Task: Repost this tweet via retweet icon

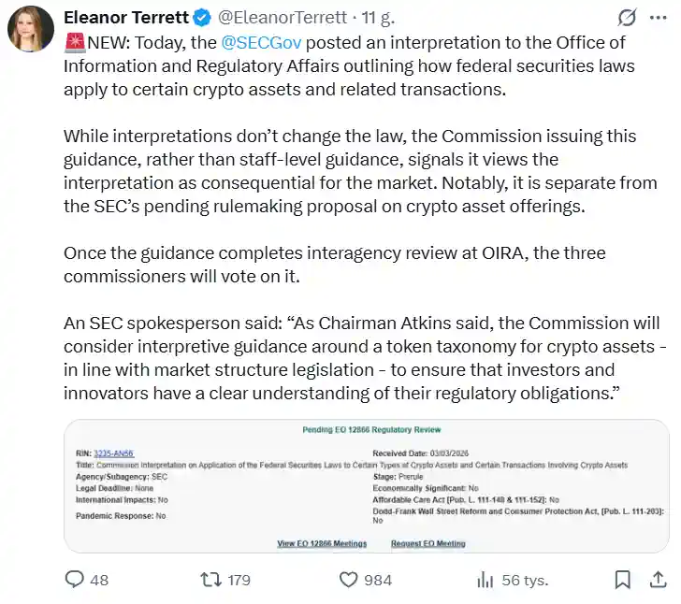Action: 211,580
